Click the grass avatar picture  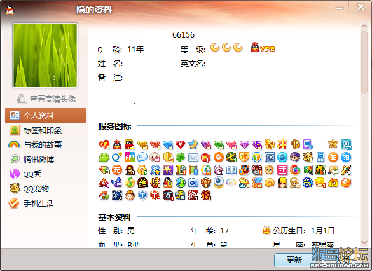(x=45, y=55)
